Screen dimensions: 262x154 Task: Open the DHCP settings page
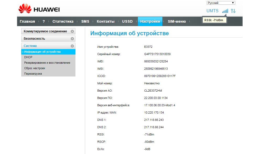pos(28,57)
